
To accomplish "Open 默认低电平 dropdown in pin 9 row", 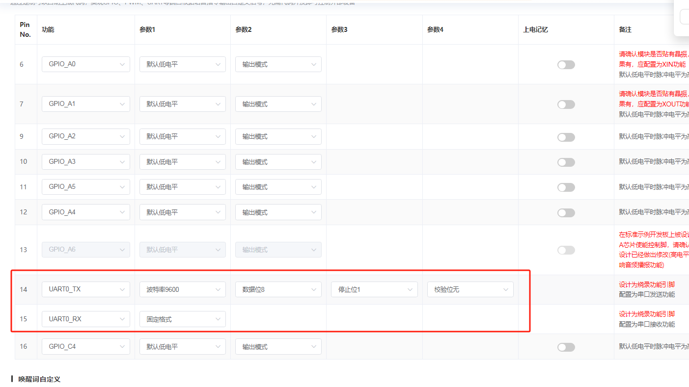I will tap(182, 136).
